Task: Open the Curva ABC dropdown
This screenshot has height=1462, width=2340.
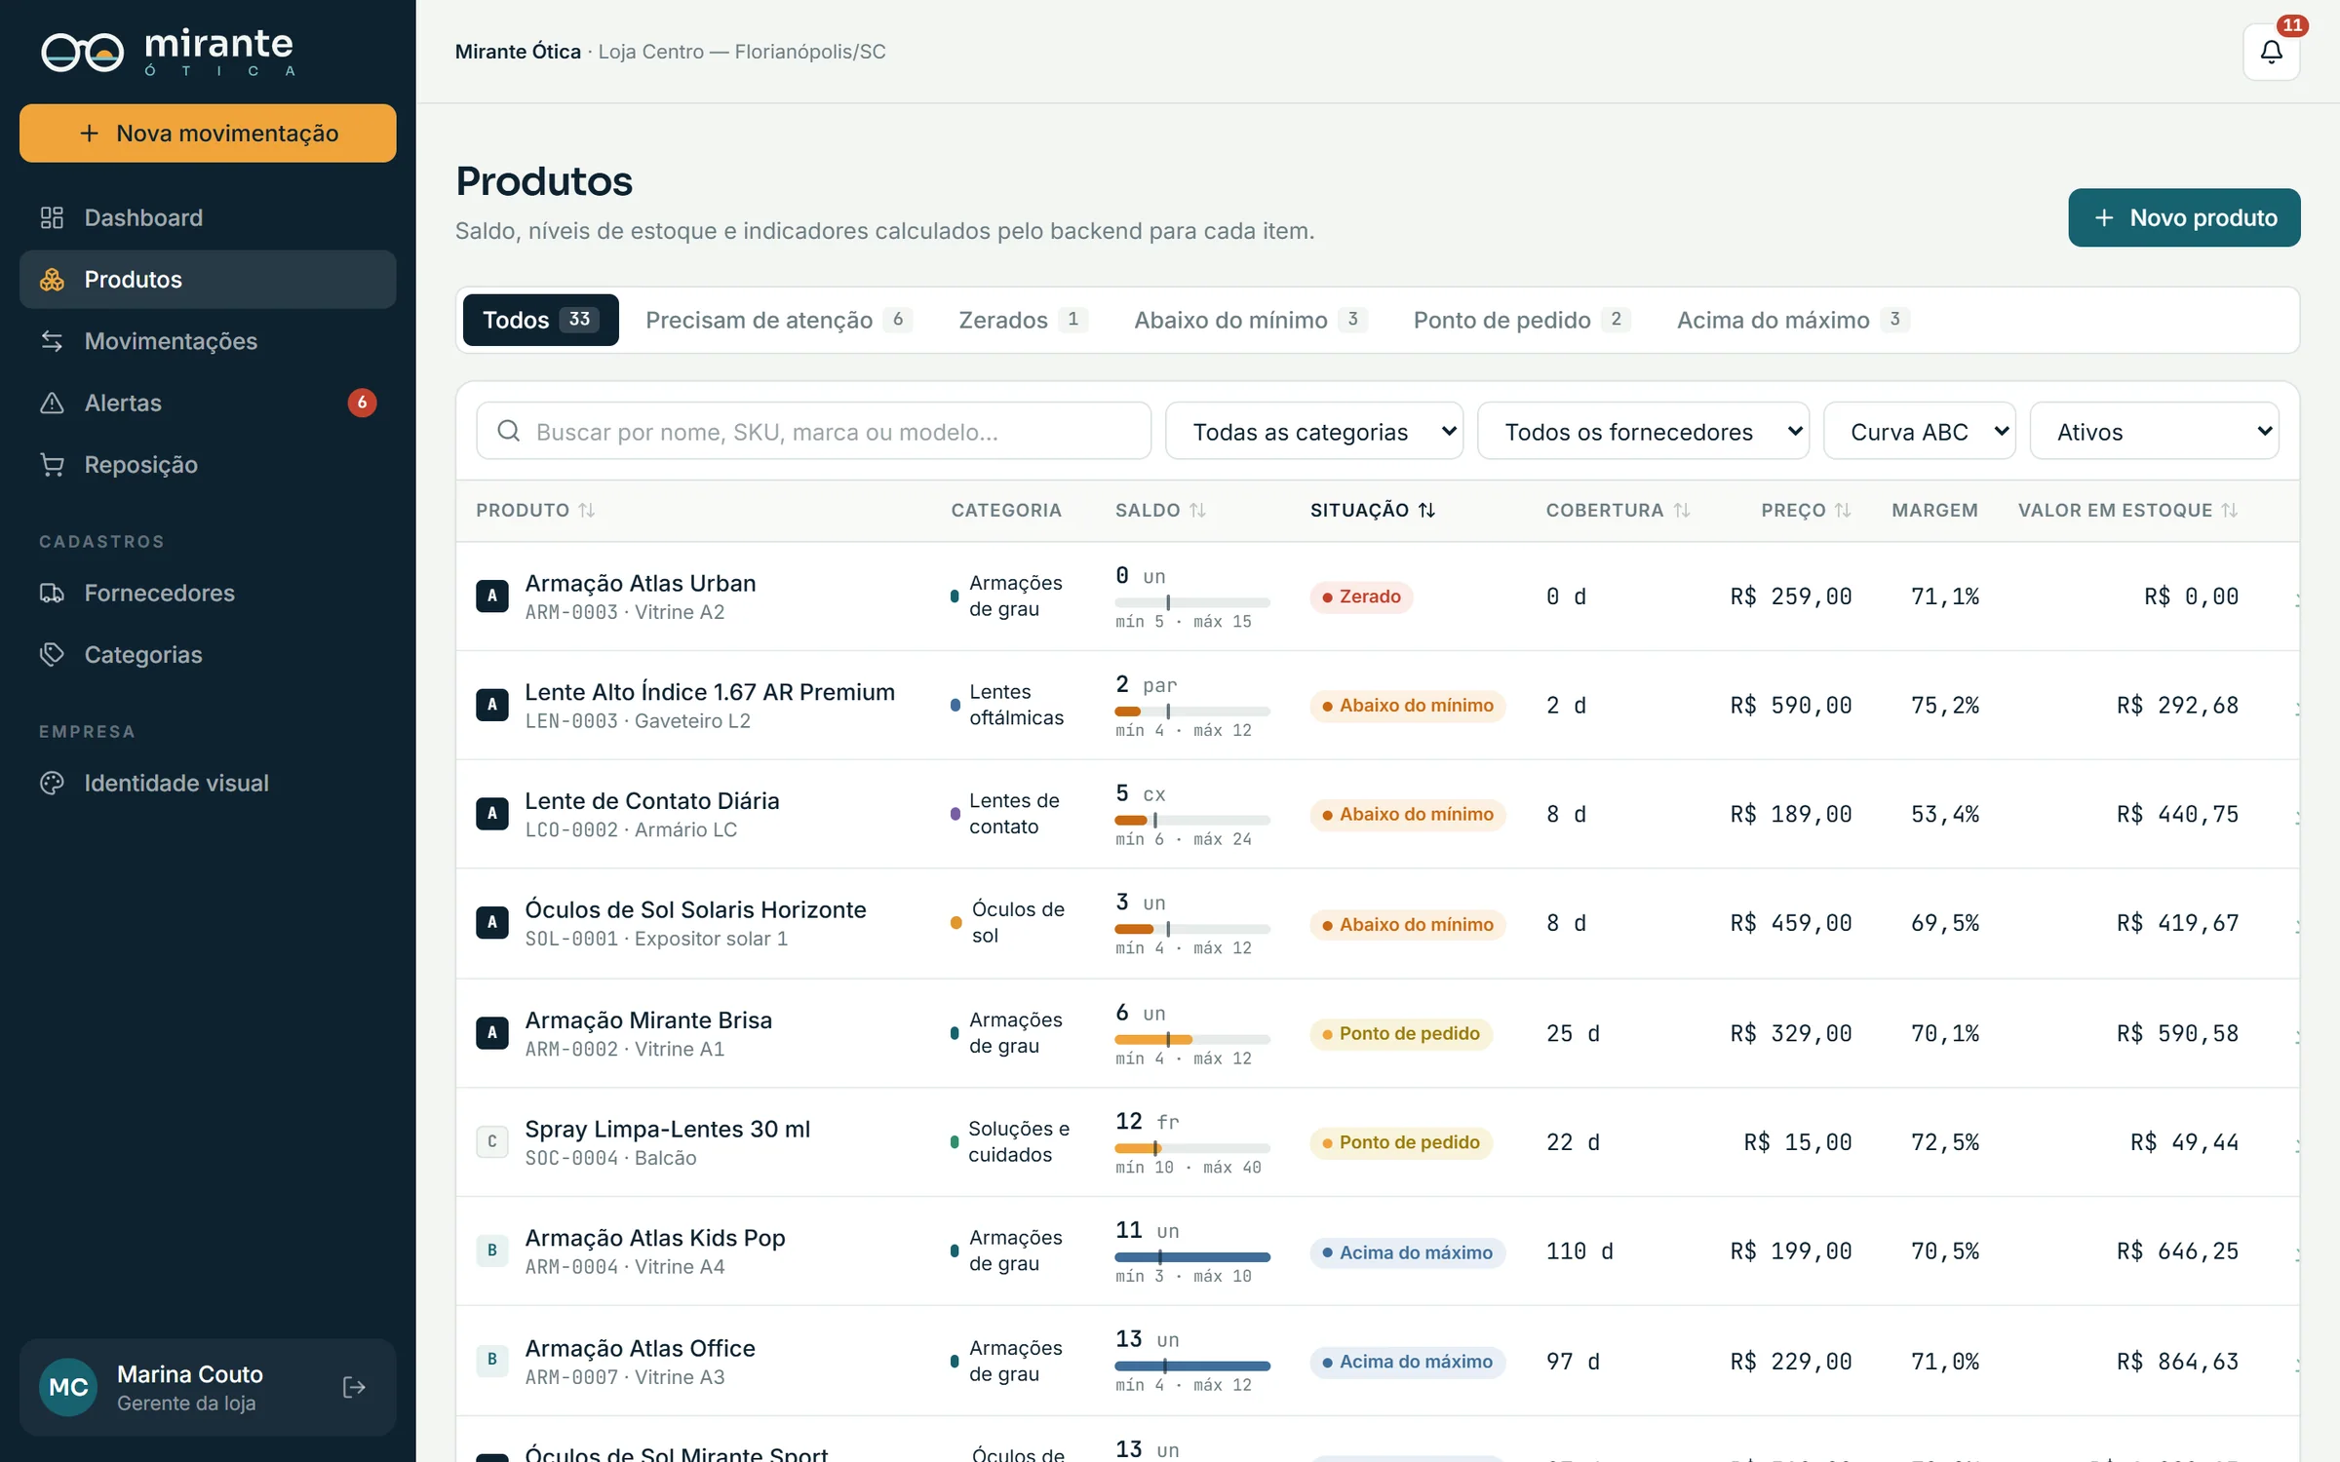Action: coord(1919,431)
